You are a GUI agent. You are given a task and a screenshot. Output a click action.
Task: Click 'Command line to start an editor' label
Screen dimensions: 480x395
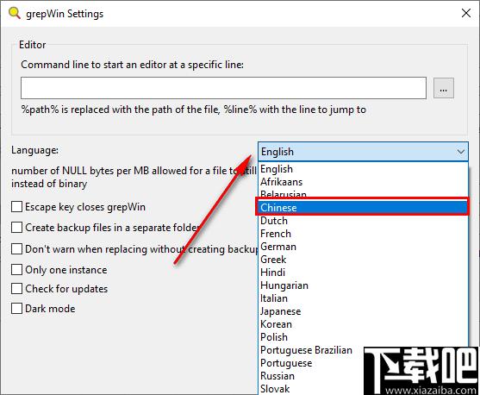[132, 65]
